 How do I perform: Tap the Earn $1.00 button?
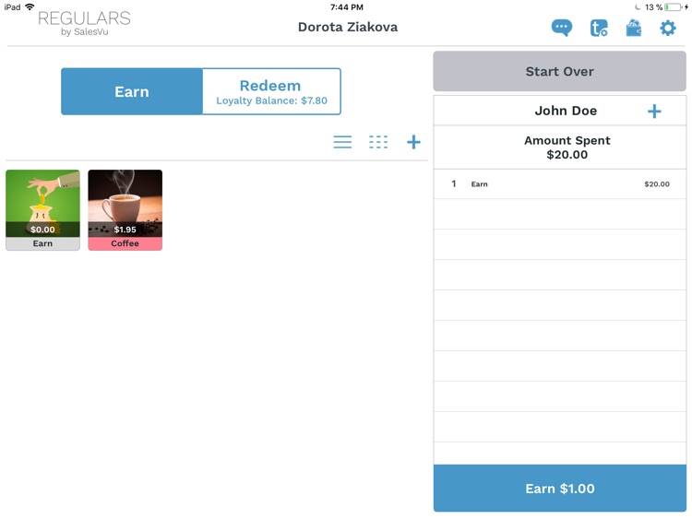click(x=560, y=489)
